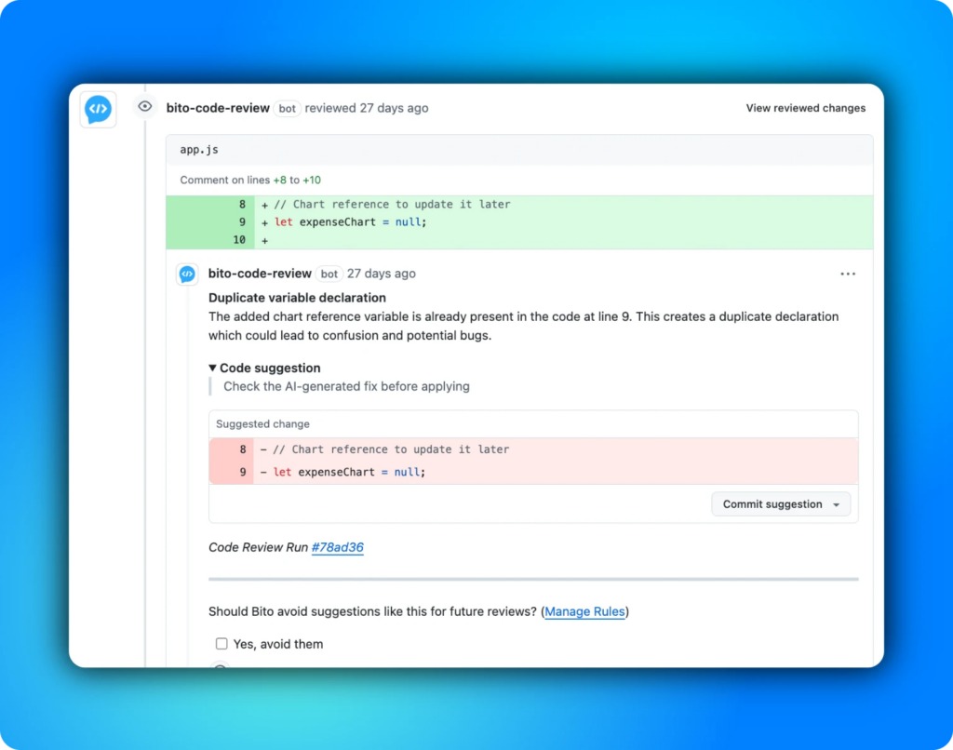This screenshot has width=953, height=750.
Task: Expand more actions via the ellipsis
Action: click(848, 274)
